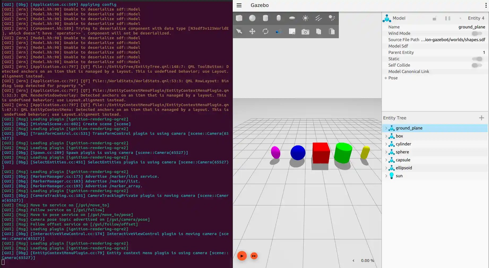Click the yellow capsule in the 3D scene
This screenshot has height=268, width=489.
(365, 152)
